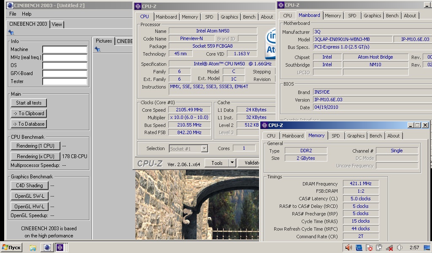Select the CINEBENCH 2003 tab

click(x=28, y=24)
